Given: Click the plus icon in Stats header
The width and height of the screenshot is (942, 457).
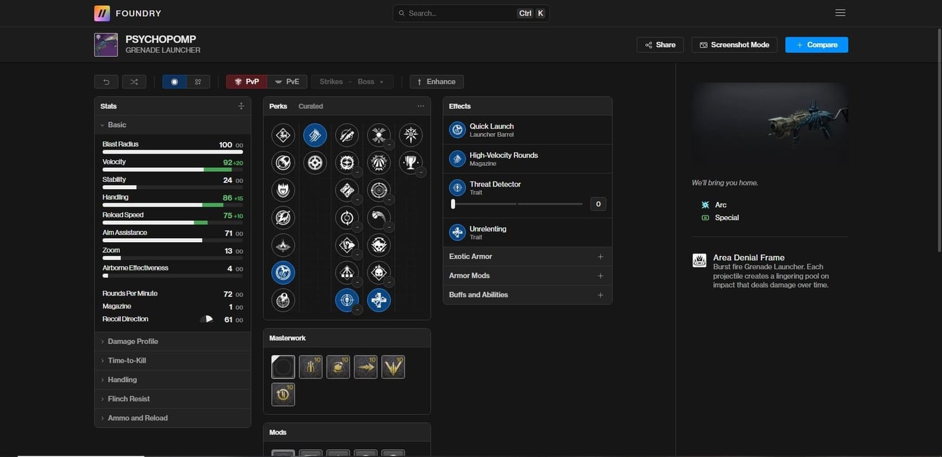Looking at the screenshot, I should point(241,106).
